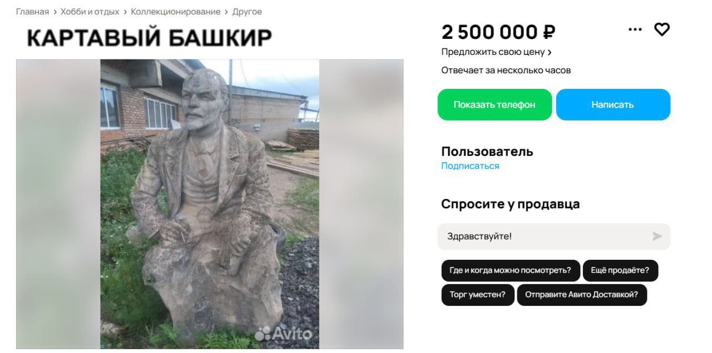The image size is (712, 353).
Task: Click the 'Показать телефон' green button
Action: [x=495, y=104]
